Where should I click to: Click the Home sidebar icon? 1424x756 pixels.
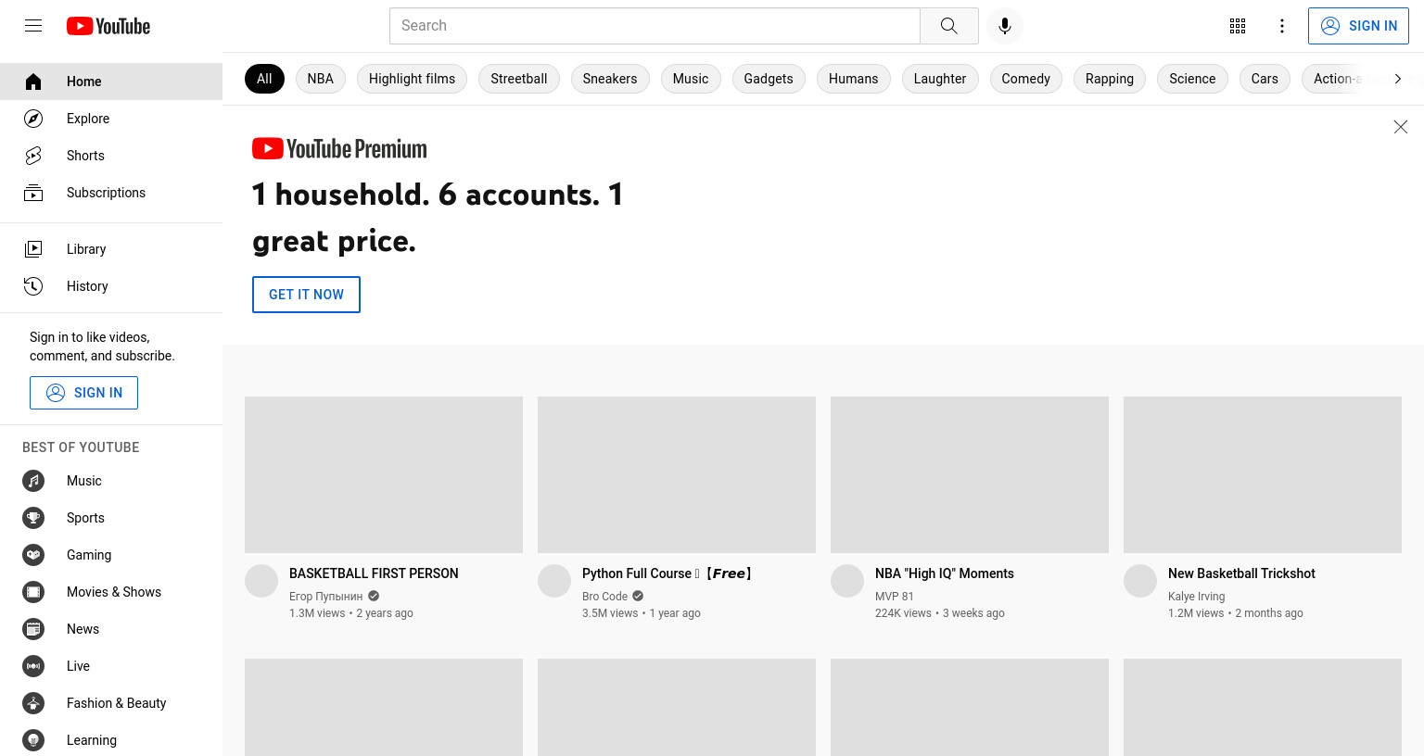(33, 82)
